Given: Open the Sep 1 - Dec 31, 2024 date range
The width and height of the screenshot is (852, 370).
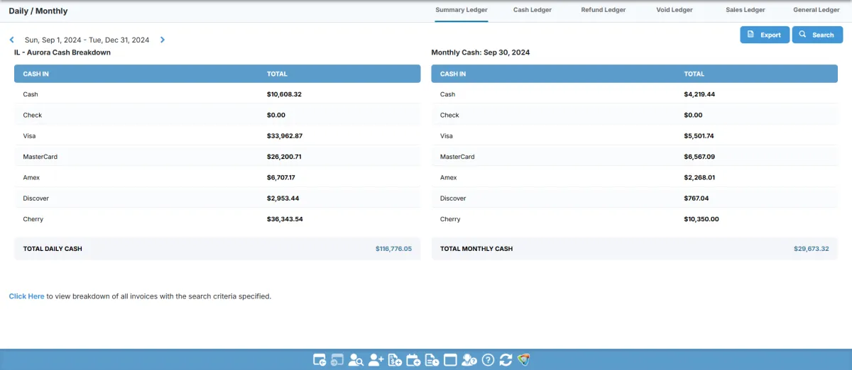Looking at the screenshot, I should (87, 40).
